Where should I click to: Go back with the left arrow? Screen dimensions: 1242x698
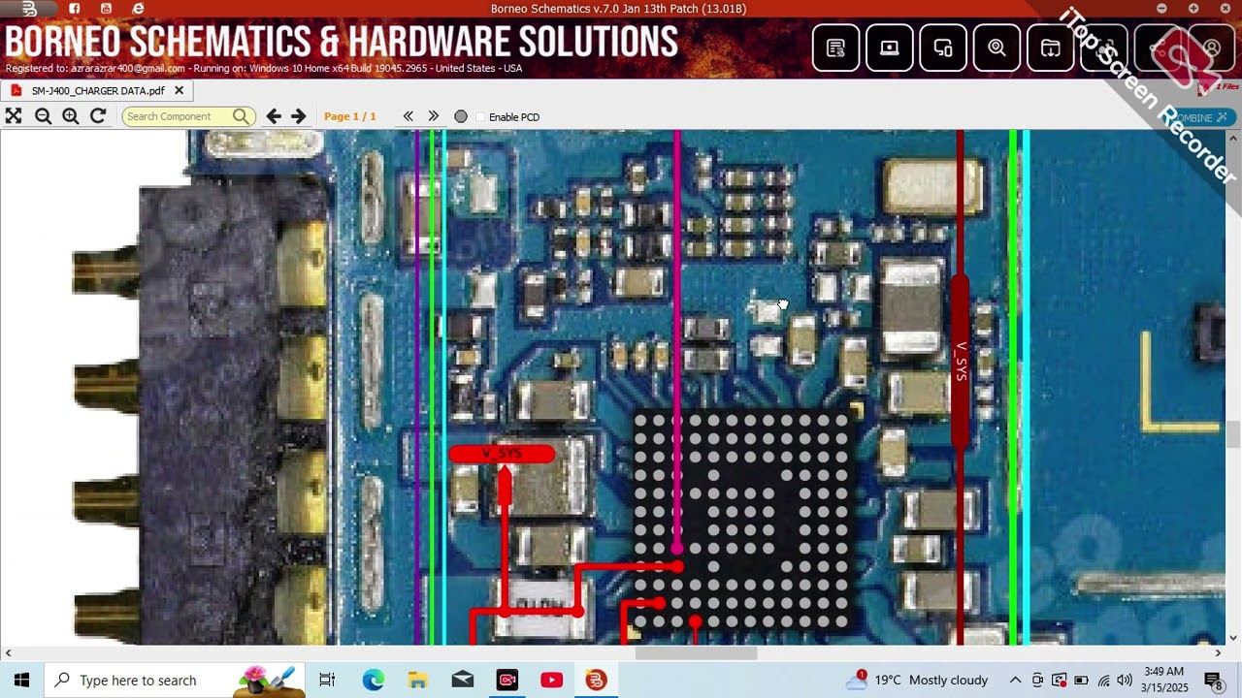coord(274,116)
